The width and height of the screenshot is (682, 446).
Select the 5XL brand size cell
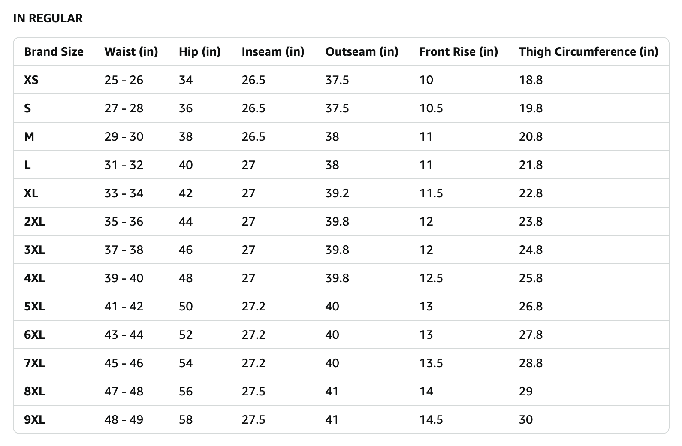pyautogui.click(x=35, y=307)
